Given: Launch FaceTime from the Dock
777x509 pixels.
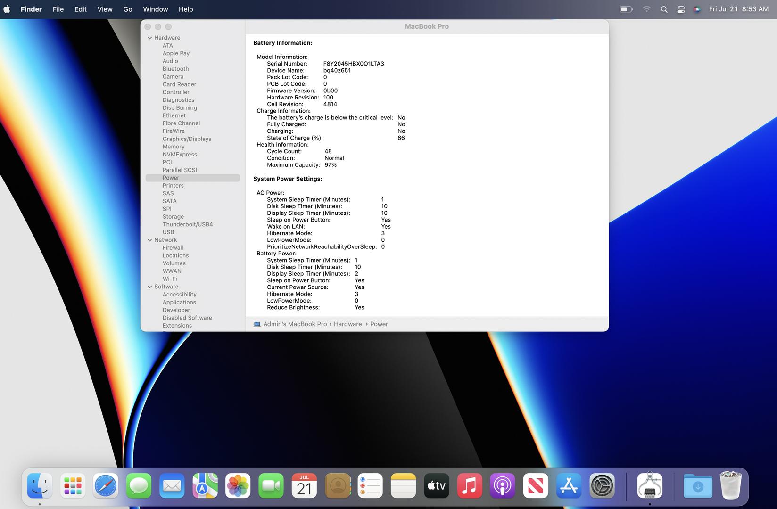Looking at the screenshot, I should click(271, 486).
